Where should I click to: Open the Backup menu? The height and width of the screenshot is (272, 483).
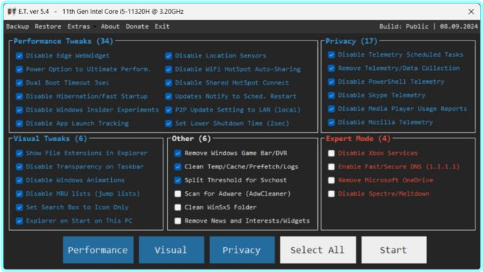[x=18, y=26]
